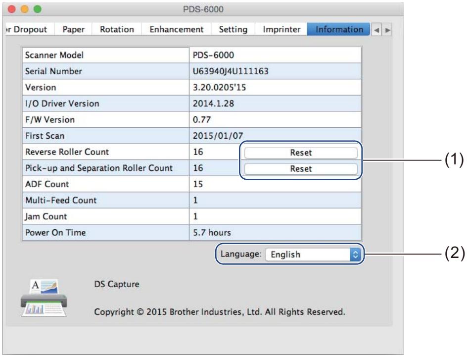
Task: Switch to the Rotation tab
Action: 117,29
